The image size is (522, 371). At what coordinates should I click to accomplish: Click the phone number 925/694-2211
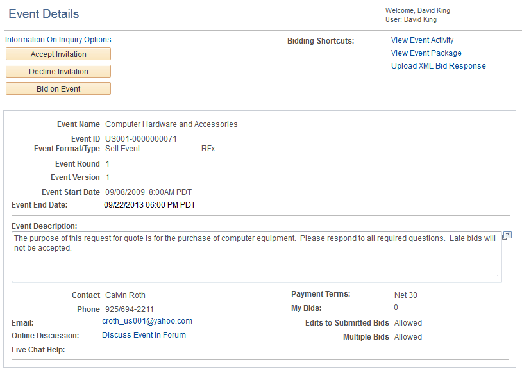tap(129, 309)
